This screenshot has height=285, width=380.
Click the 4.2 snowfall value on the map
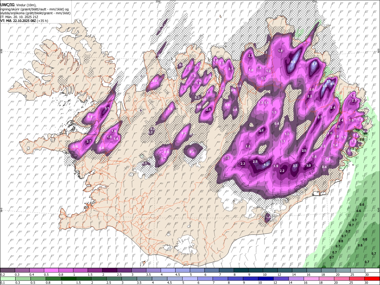[x=266, y=164]
